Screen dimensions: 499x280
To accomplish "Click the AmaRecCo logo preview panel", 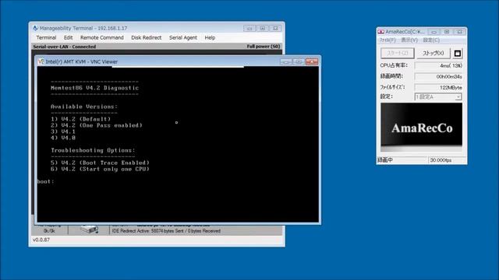I will point(421,127).
